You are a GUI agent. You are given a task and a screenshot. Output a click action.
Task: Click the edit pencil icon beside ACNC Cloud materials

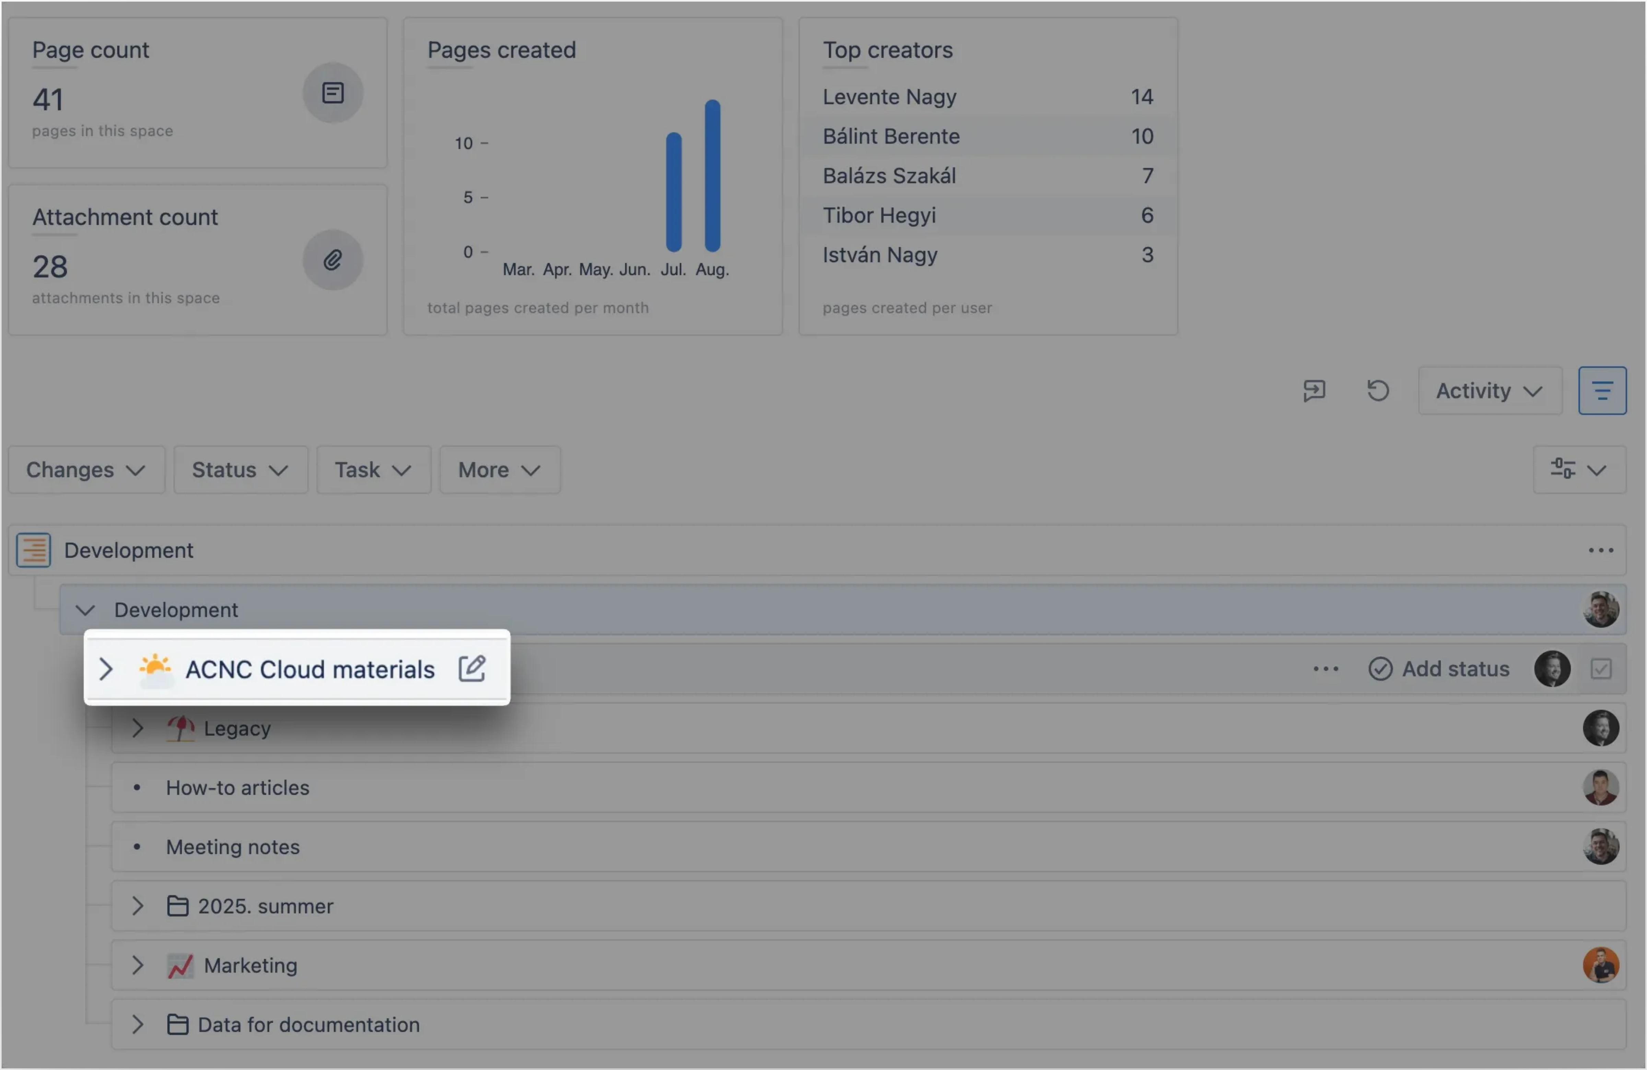pyautogui.click(x=472, y=668)
